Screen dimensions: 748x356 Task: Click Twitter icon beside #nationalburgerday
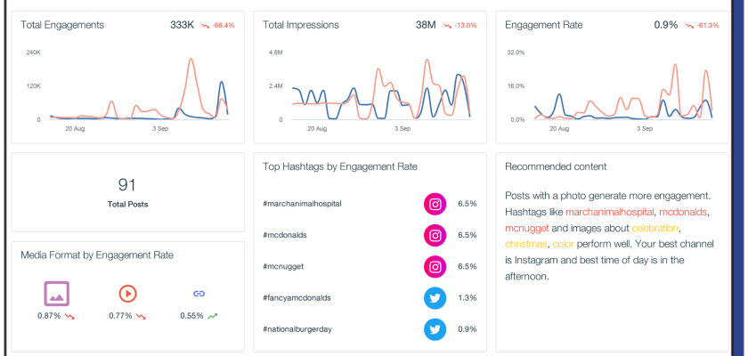pos(435,330)
